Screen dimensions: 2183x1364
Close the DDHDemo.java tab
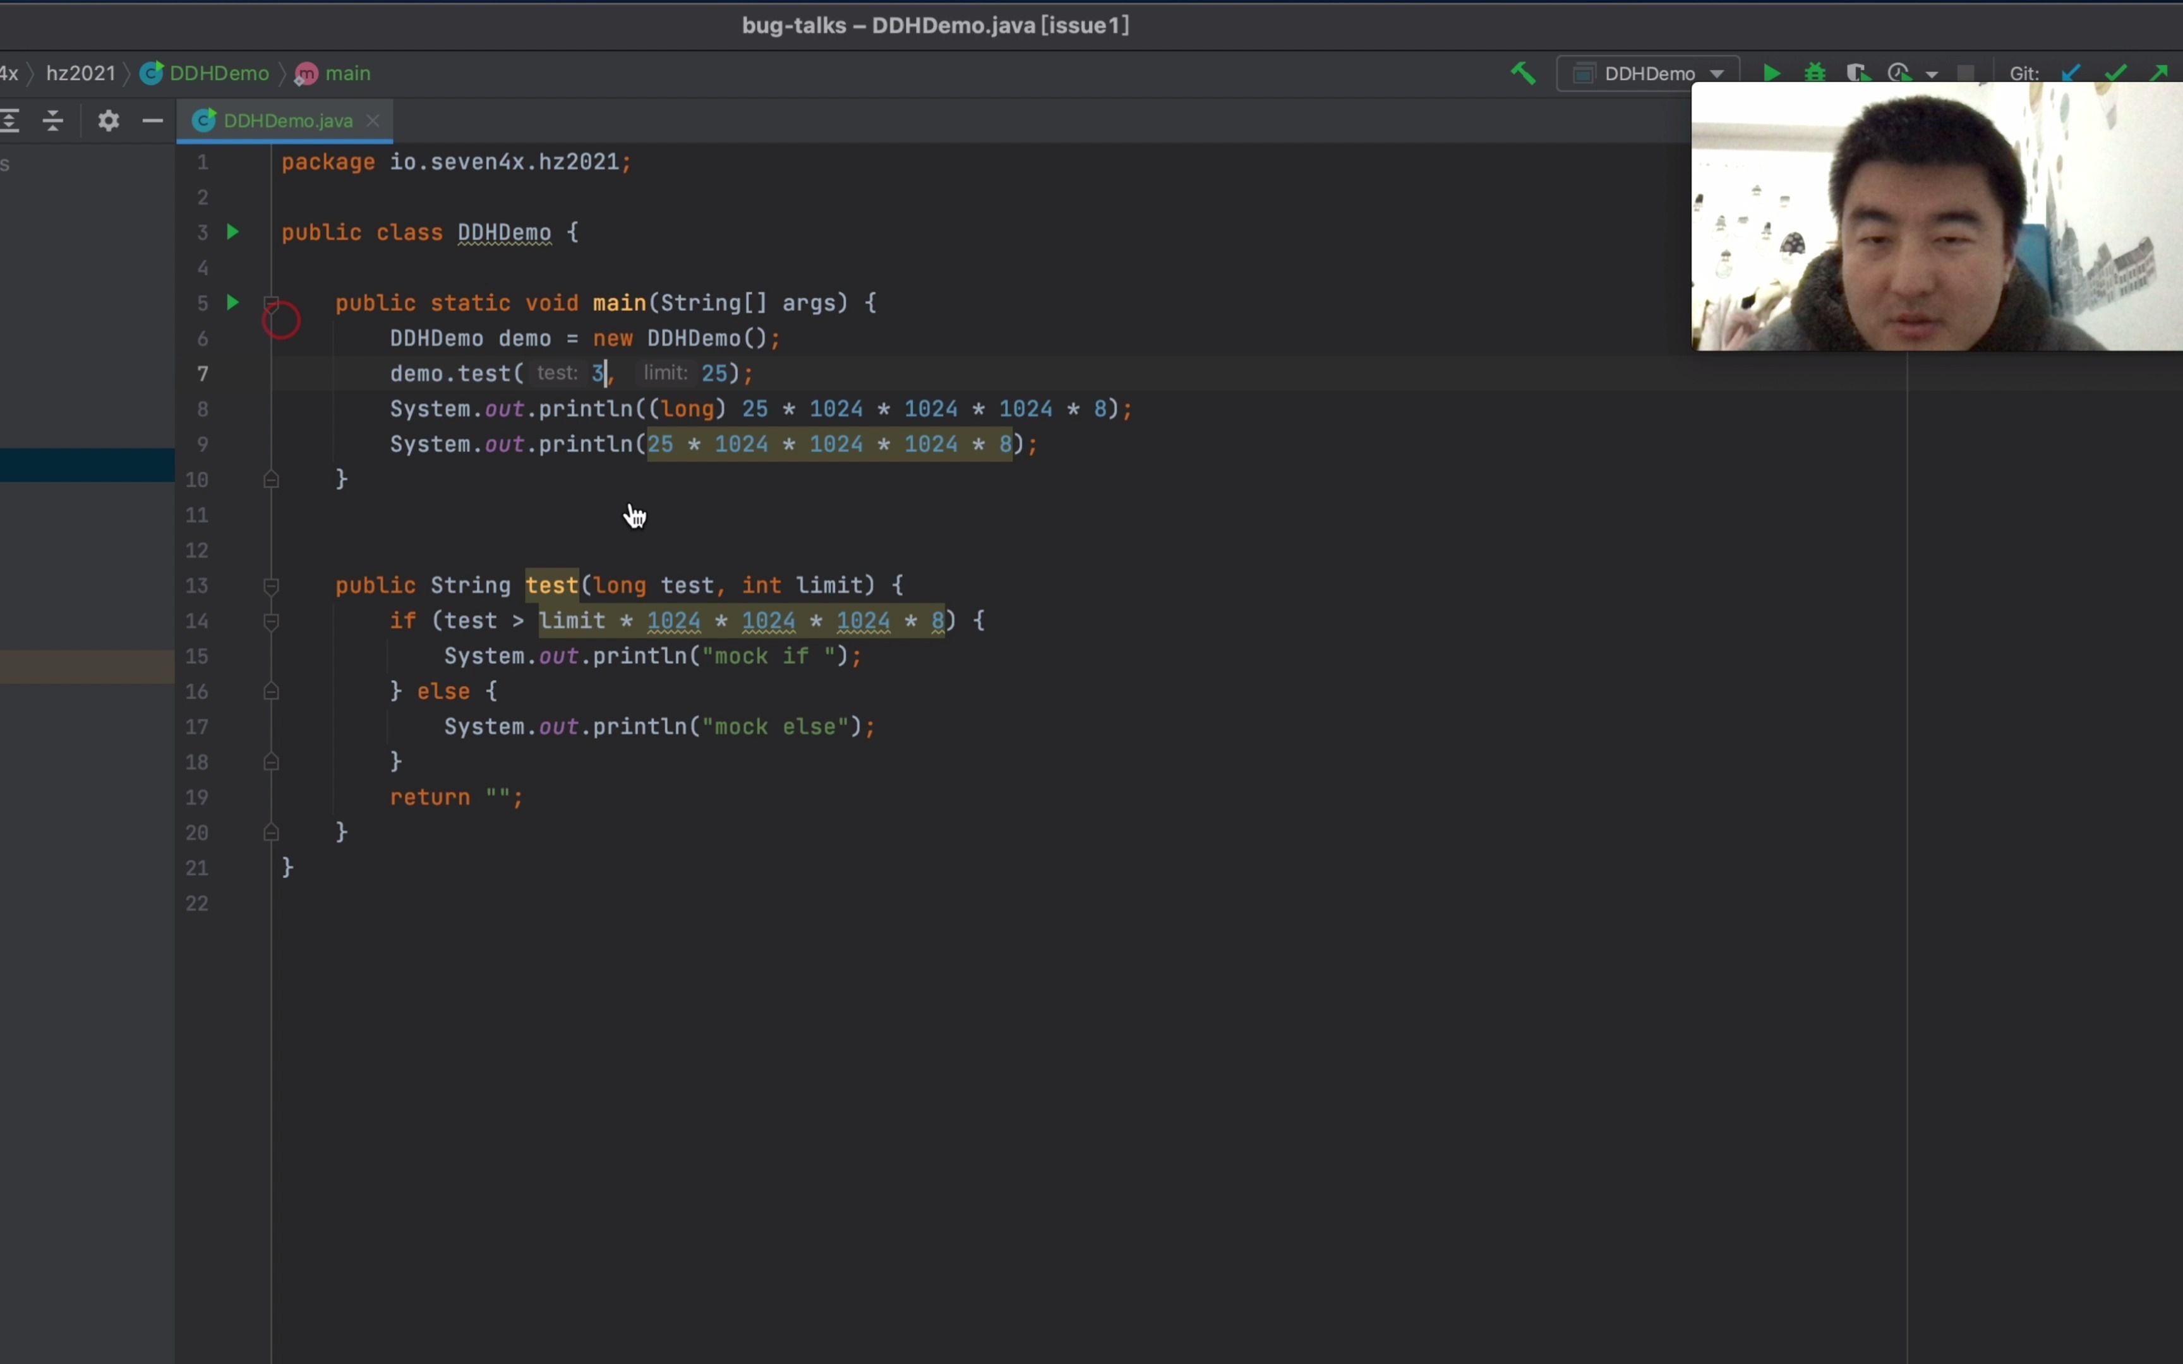tap(373, 121)
